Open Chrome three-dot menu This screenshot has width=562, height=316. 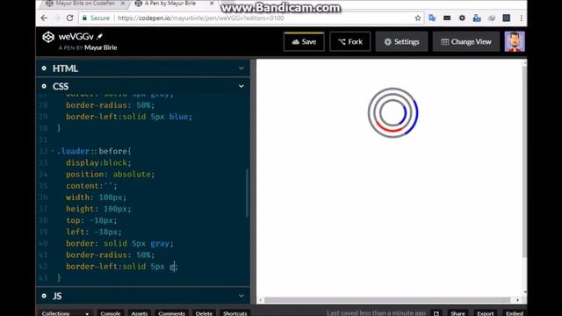(521, 18)
